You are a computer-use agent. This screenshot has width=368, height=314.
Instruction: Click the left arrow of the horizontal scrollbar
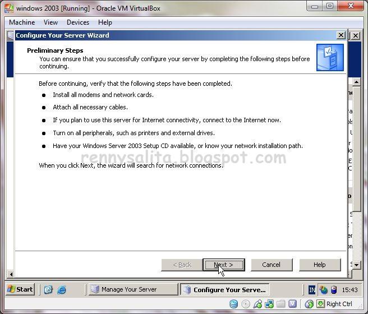point(11,274)
